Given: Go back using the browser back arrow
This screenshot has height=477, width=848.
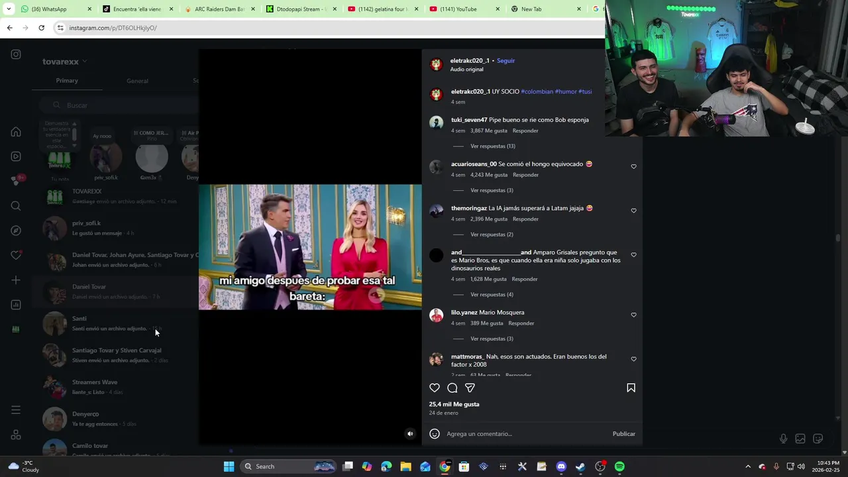Looking at the screenshot, I should pyautogui.click(x=9, y=28).
